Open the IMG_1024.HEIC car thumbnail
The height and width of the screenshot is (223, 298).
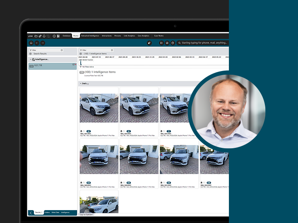[x=139, y=108]
